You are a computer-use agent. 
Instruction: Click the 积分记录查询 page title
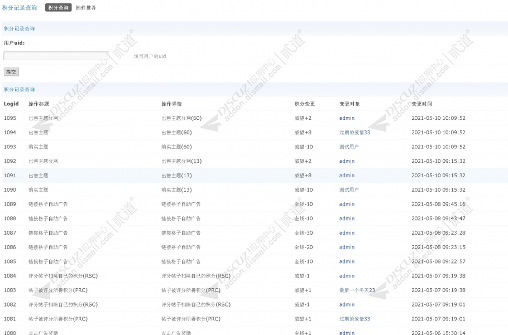tap(20, 7)
